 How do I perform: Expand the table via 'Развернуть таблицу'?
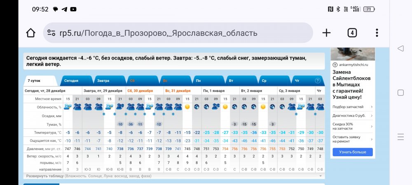(x=46, y=176)
